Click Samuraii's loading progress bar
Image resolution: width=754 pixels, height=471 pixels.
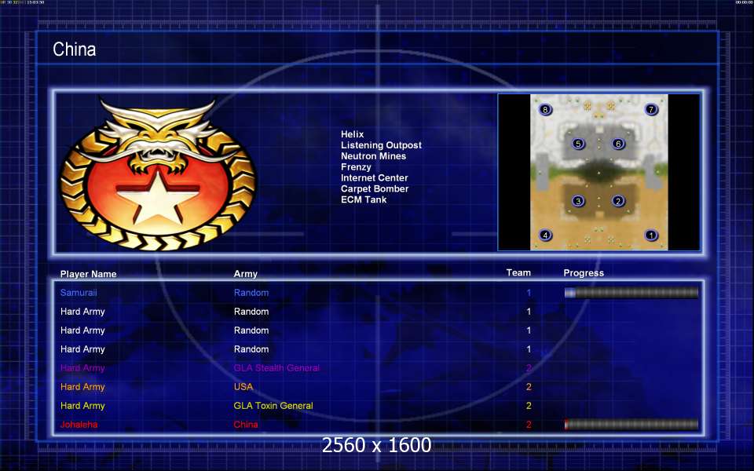pyautogui.click(x=631, y=293)
